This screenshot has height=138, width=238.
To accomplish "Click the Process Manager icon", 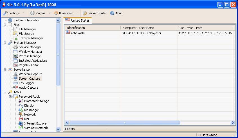I will point(16,56).
